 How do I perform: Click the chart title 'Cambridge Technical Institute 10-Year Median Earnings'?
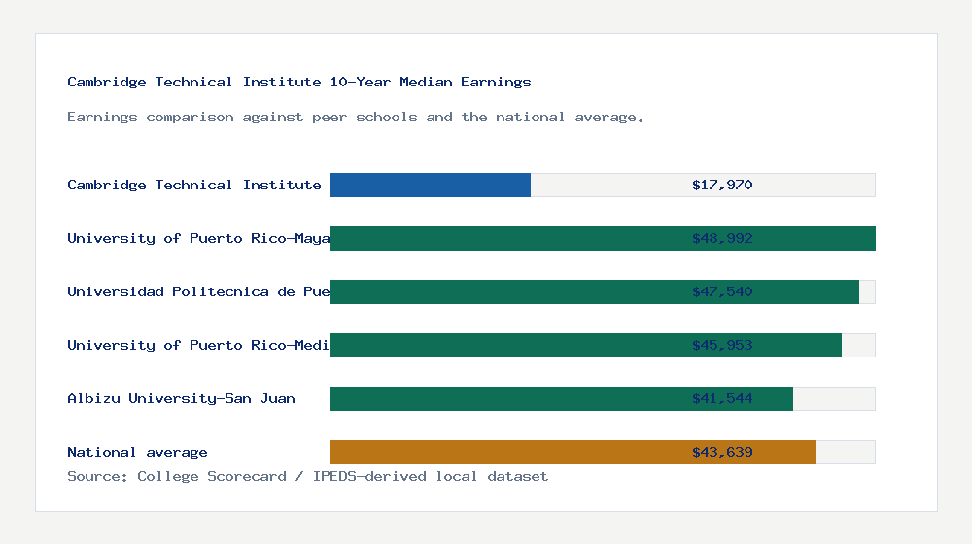point(299,83)
